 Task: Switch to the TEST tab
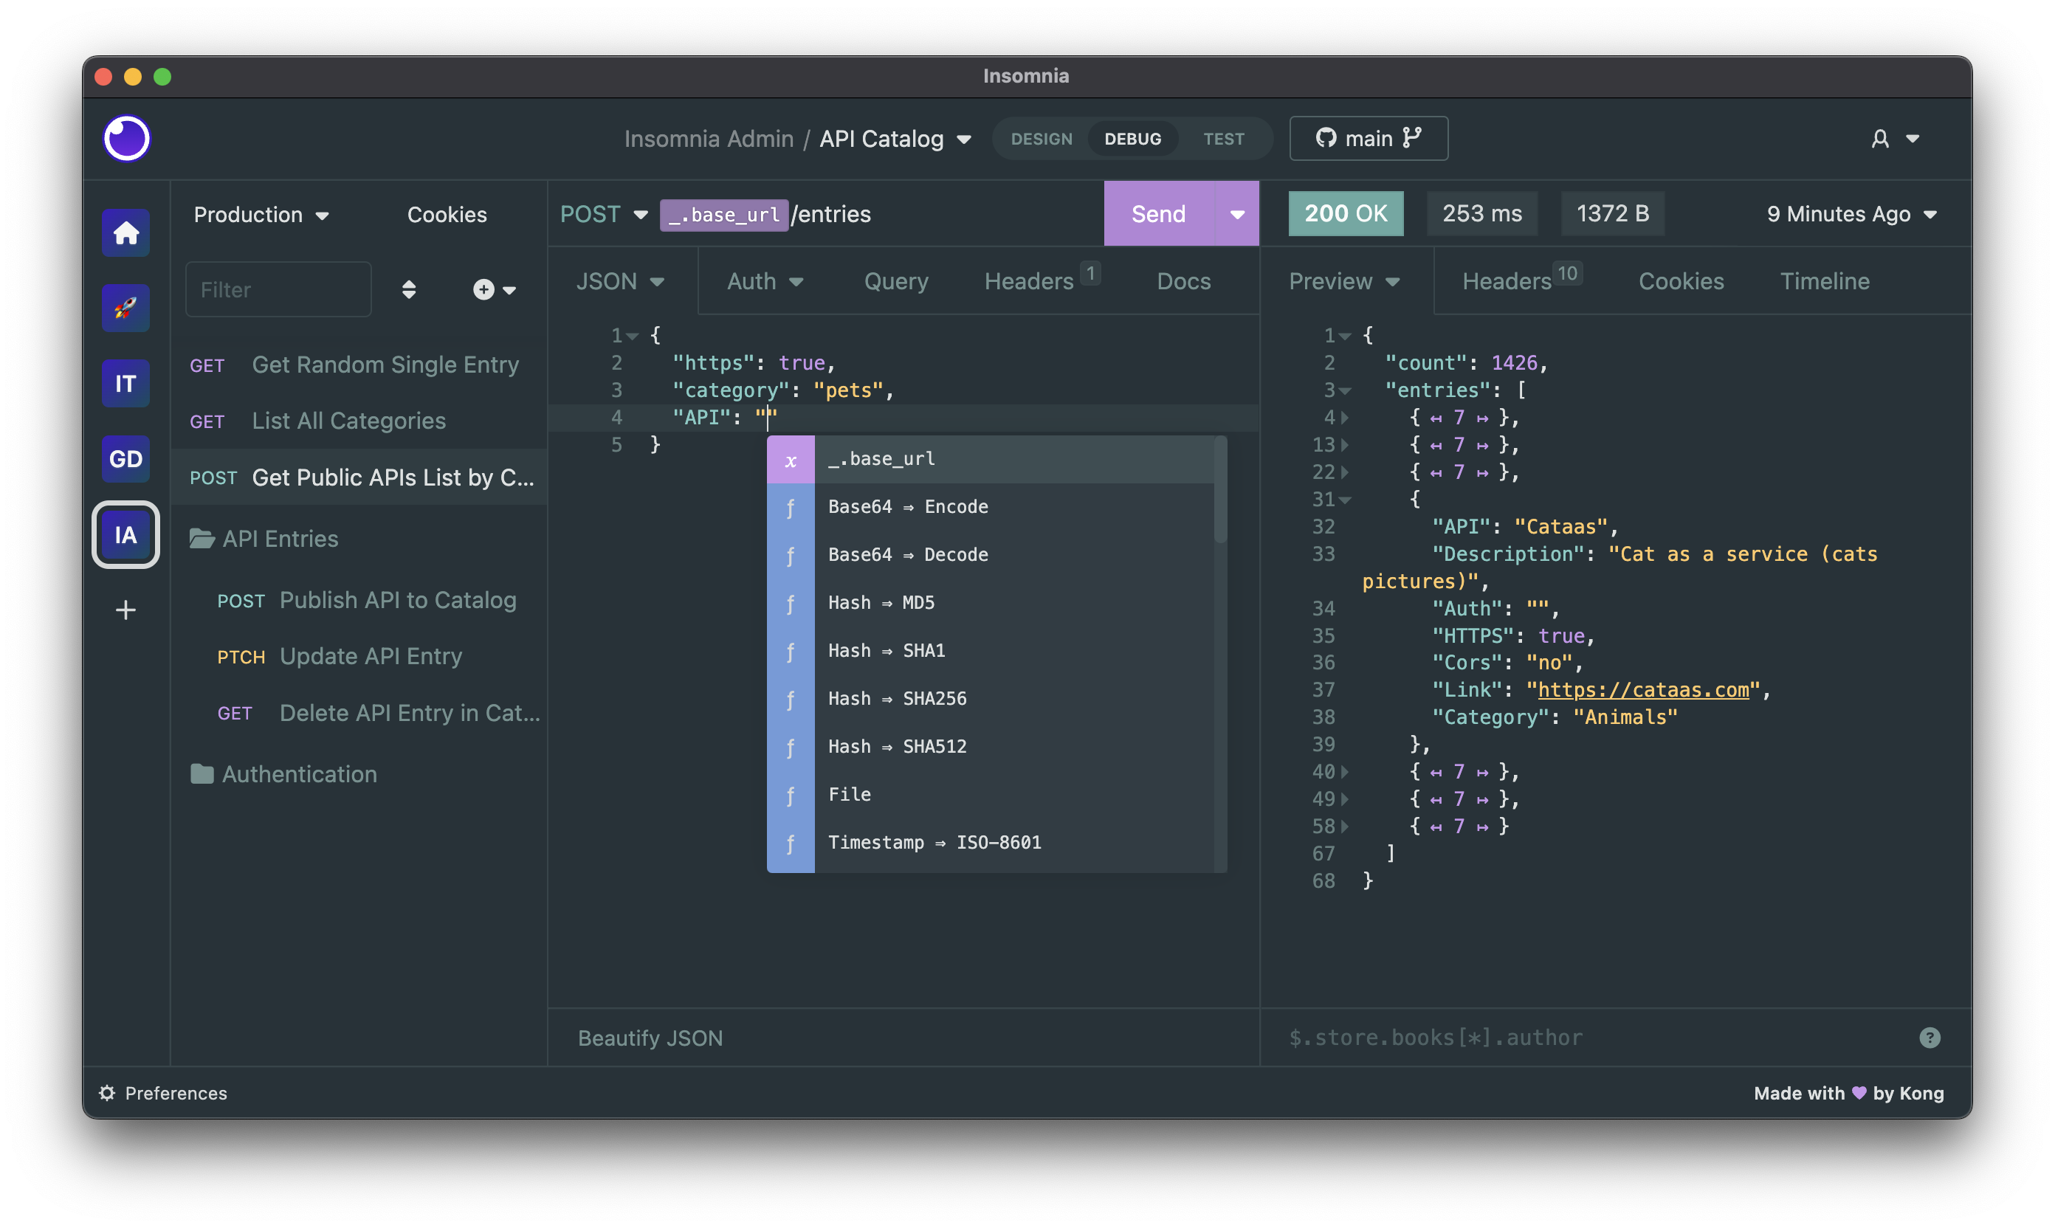[1222, 137]
